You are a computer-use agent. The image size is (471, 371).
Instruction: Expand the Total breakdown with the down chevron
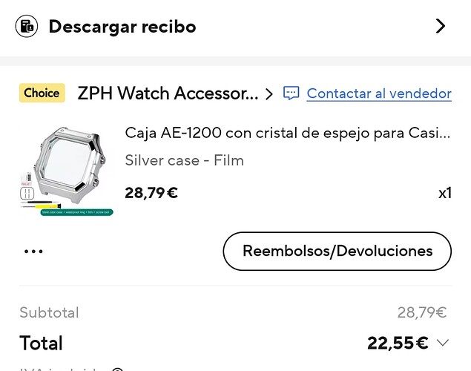(443, 343)
